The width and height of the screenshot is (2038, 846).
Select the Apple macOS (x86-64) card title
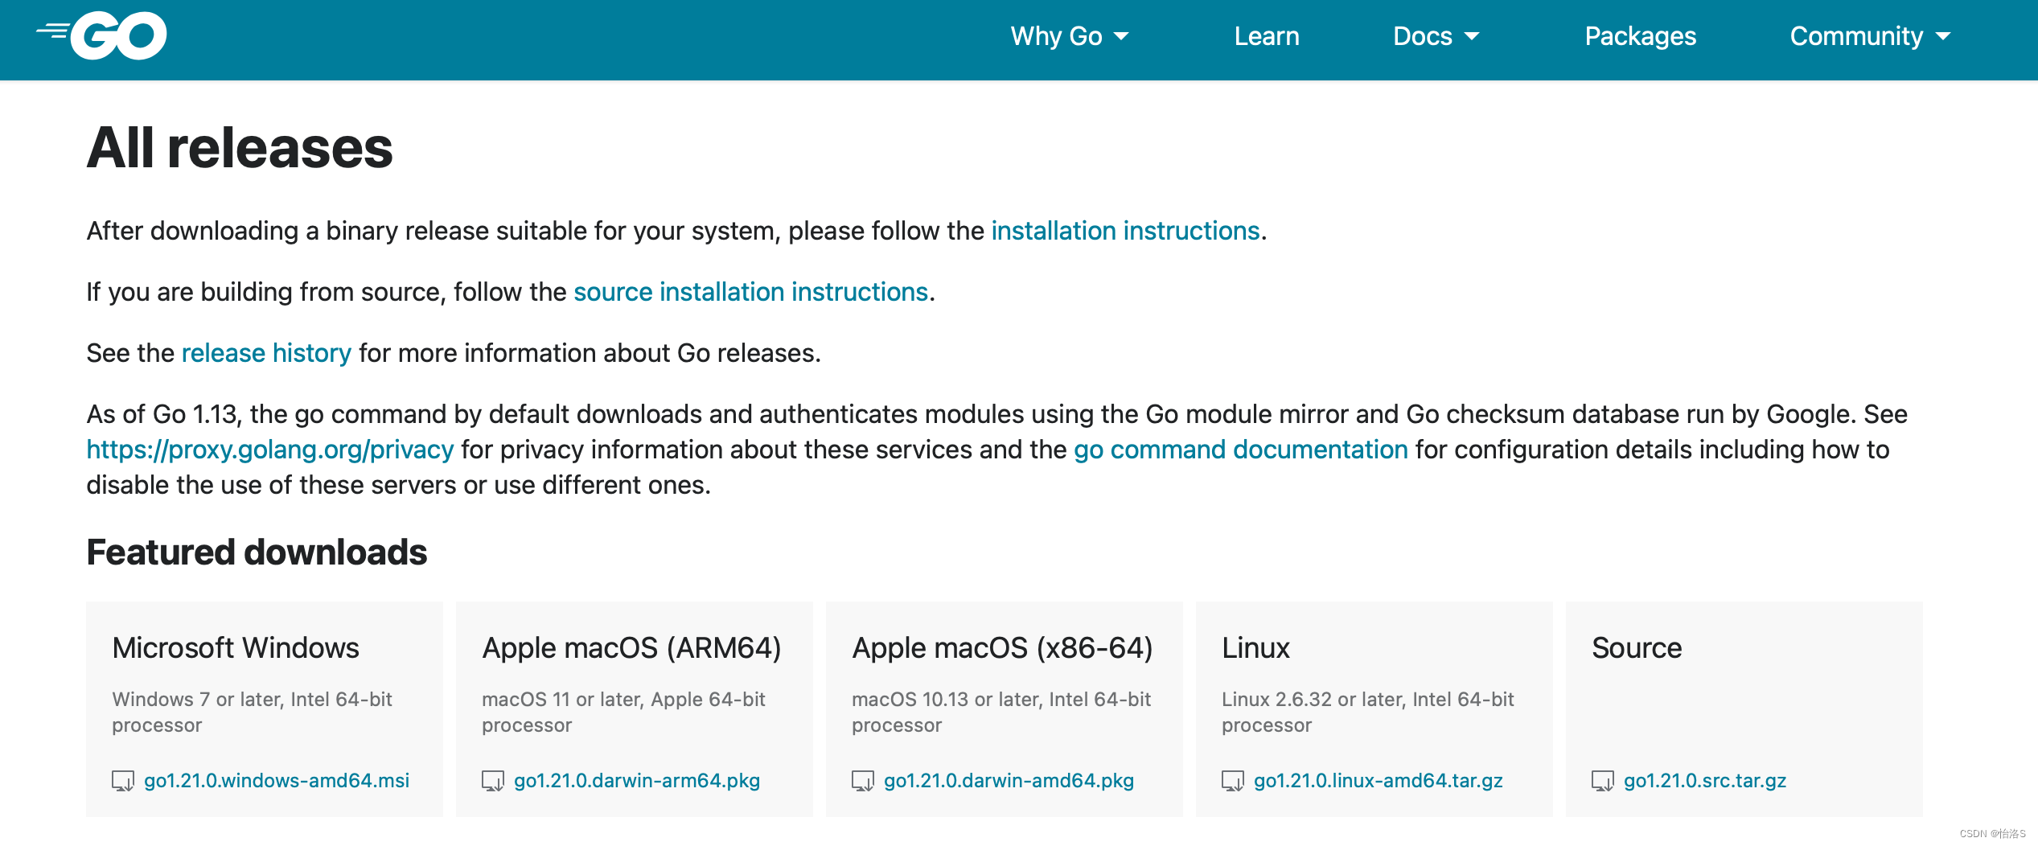point(1002,647)
